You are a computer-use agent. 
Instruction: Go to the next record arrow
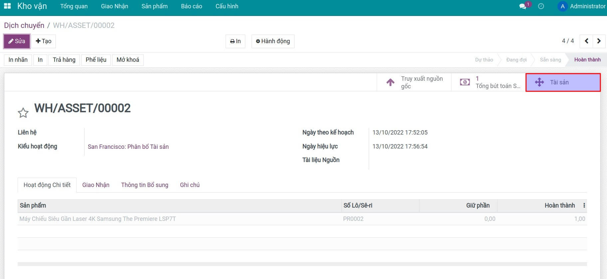pyautogui.click(x=599, y=41)
